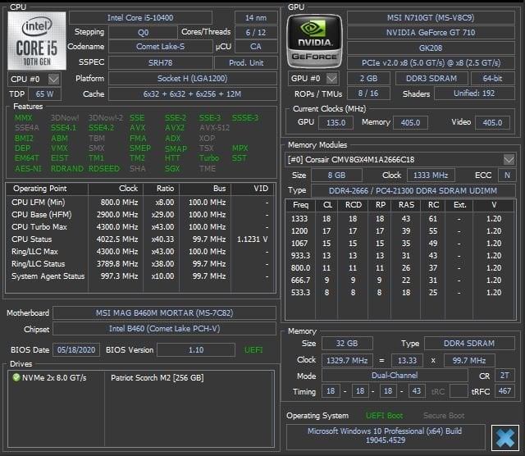Select the Ring/LLC Status row

(140, 264)
